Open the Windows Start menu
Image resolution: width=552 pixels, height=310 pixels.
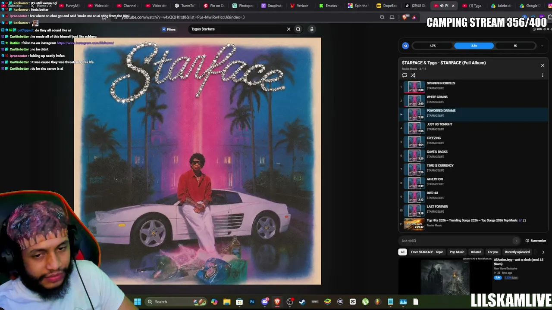(138, 302)
